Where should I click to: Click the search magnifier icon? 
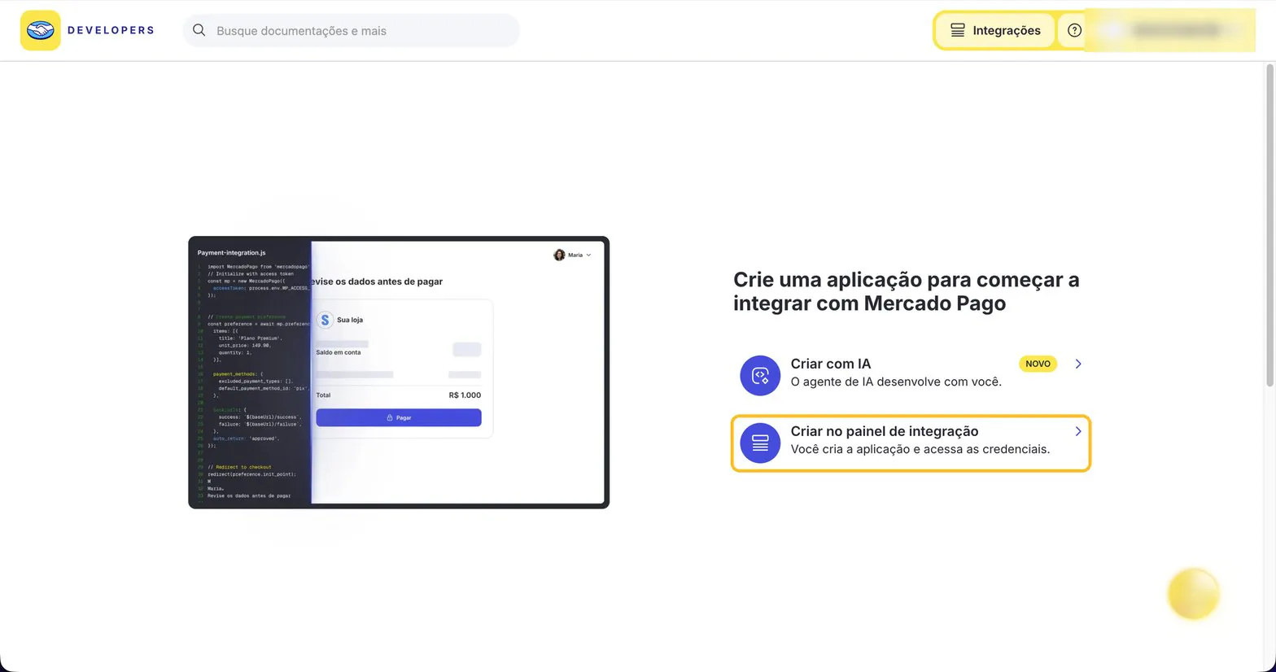coord(199,30)
